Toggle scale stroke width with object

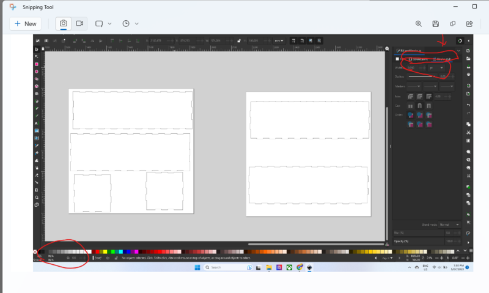293,40
